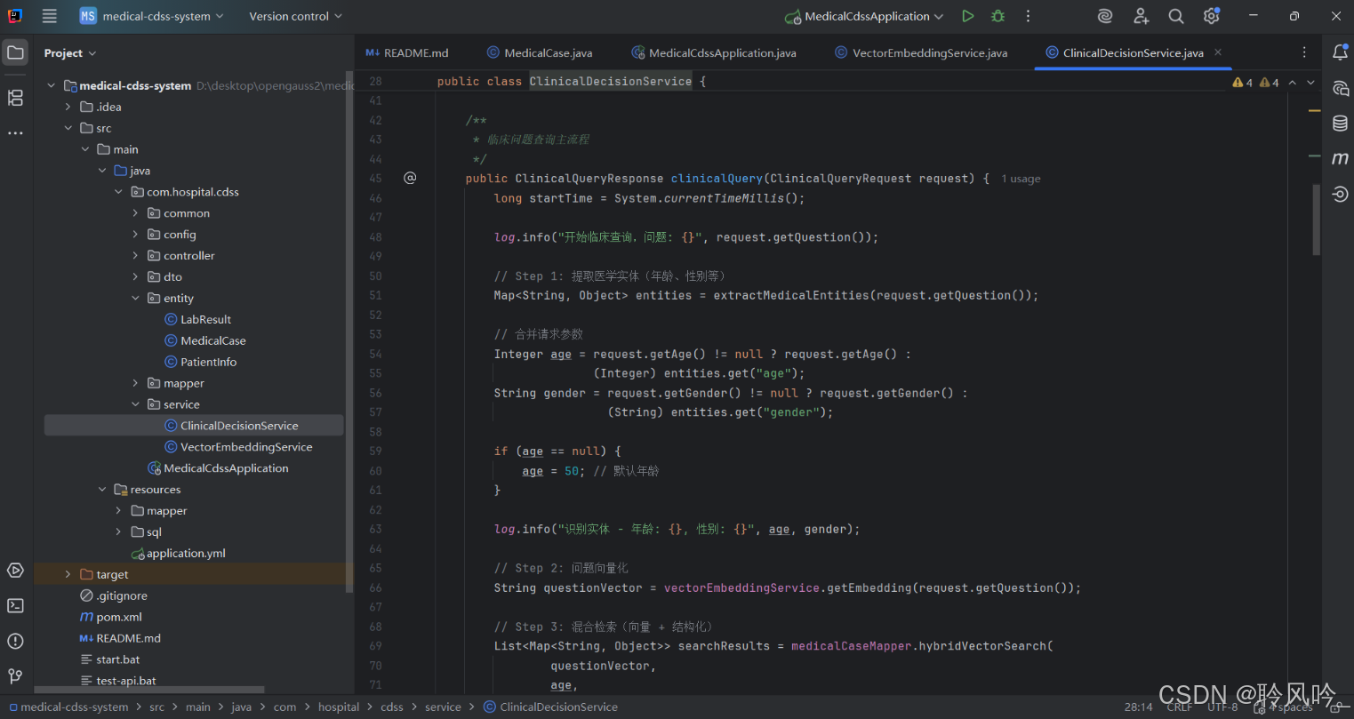Viewport: 1354px width, 719px height.
Task: Open the main hamburger menu
Action: point(50,16)
